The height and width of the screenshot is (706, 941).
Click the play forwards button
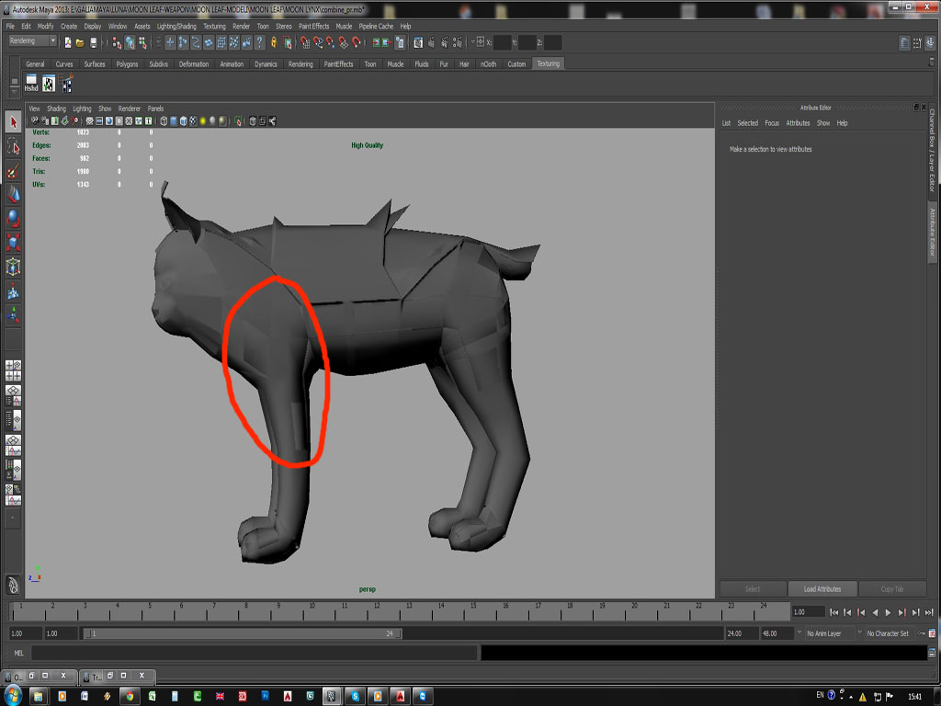tap(889, 612)
